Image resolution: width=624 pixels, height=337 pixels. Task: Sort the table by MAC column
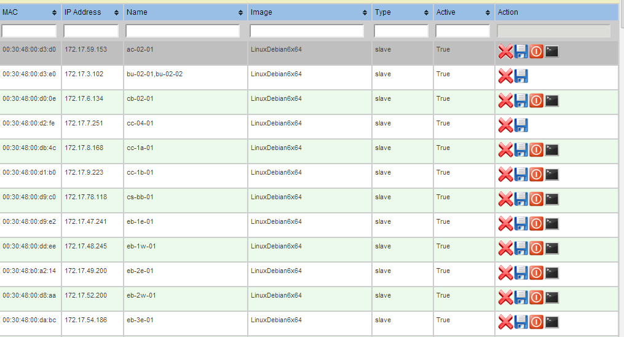click(30, 12)
